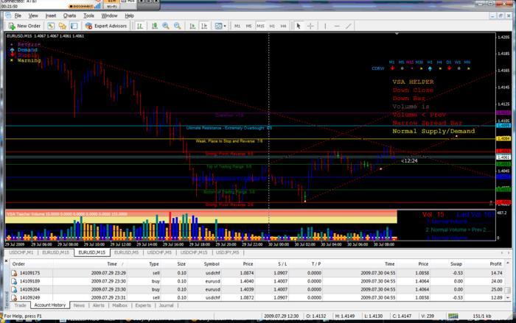Toggle chart shift icon
The height and width of the screenshot is (323, 516).
[204, 26]
